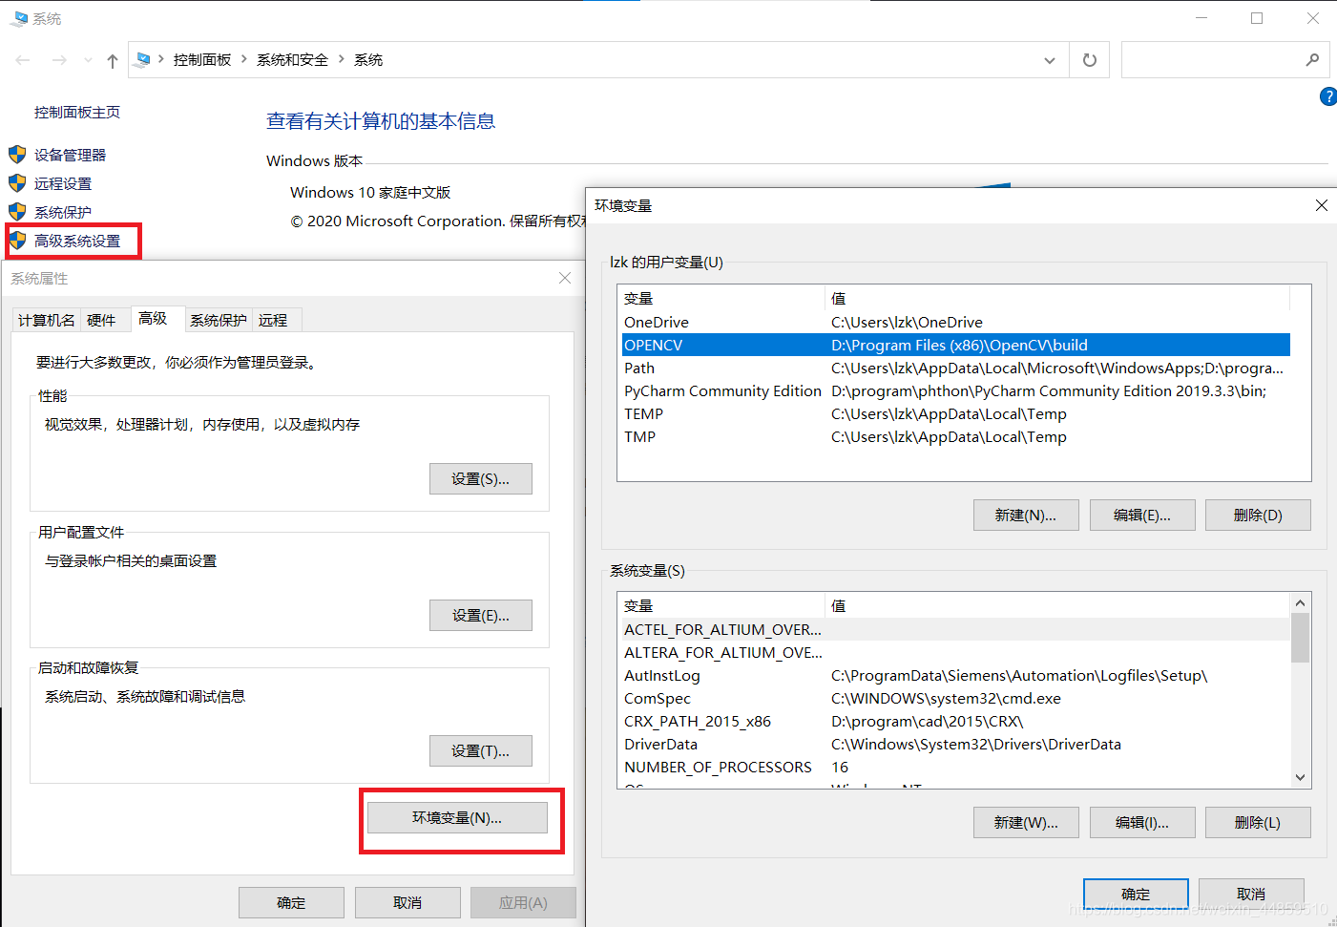Select the OPENCV user variable row
The width and height of the screenshot is (1337, 927).
tap(955, 346)
